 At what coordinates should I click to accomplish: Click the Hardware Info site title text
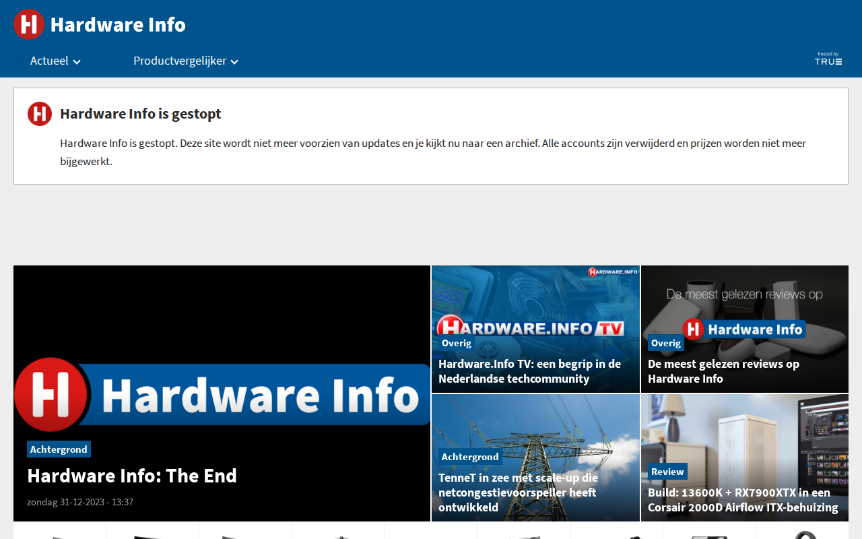(118, 24)
